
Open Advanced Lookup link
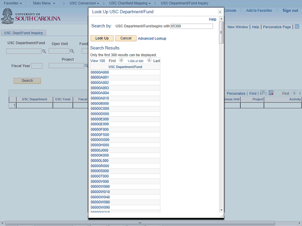152,39
